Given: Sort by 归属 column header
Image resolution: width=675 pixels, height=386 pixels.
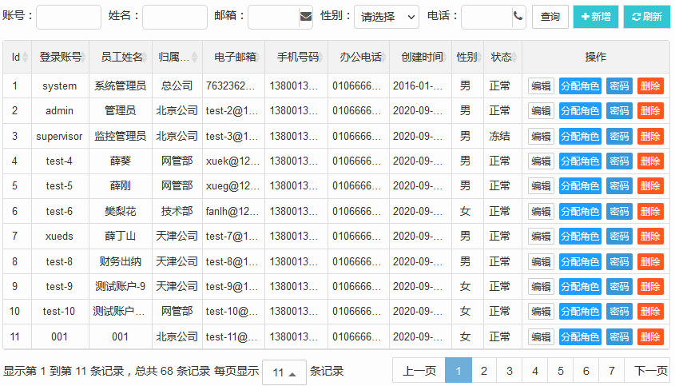Looking at the screenshot, I should tap(177, 57).
